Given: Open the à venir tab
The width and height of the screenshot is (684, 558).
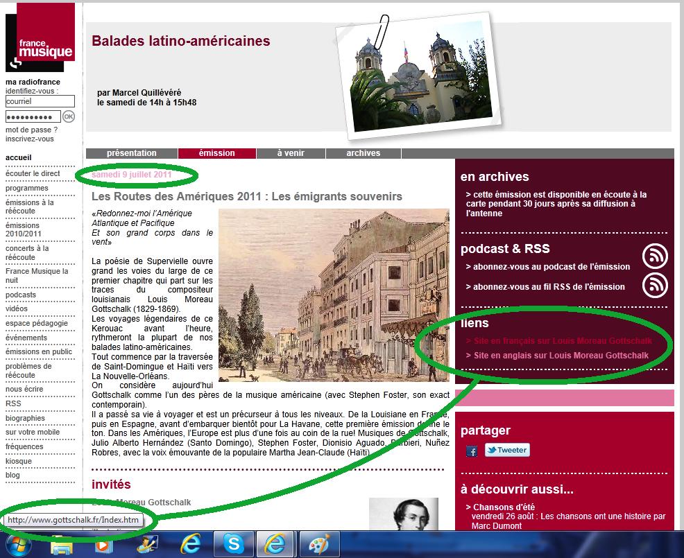Looking at the screenshot, I should [291, 153].
